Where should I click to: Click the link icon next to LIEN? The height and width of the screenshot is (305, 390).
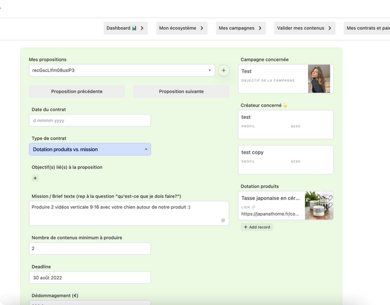point(254,207)
